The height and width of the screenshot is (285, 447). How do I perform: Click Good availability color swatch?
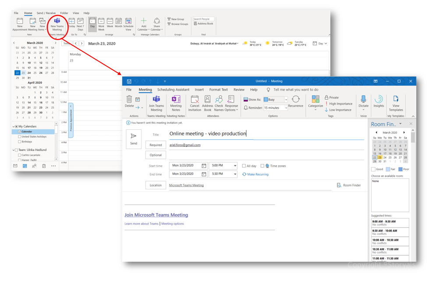point(373,169)
